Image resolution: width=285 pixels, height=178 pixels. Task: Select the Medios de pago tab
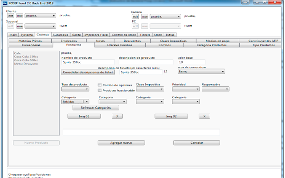pos(217,40)
